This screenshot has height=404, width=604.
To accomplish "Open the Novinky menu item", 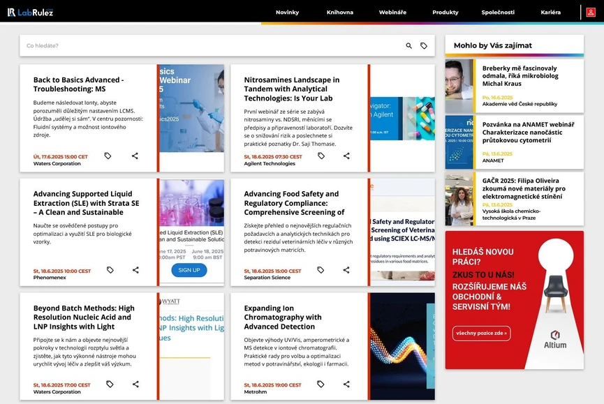I will [288, 12].
